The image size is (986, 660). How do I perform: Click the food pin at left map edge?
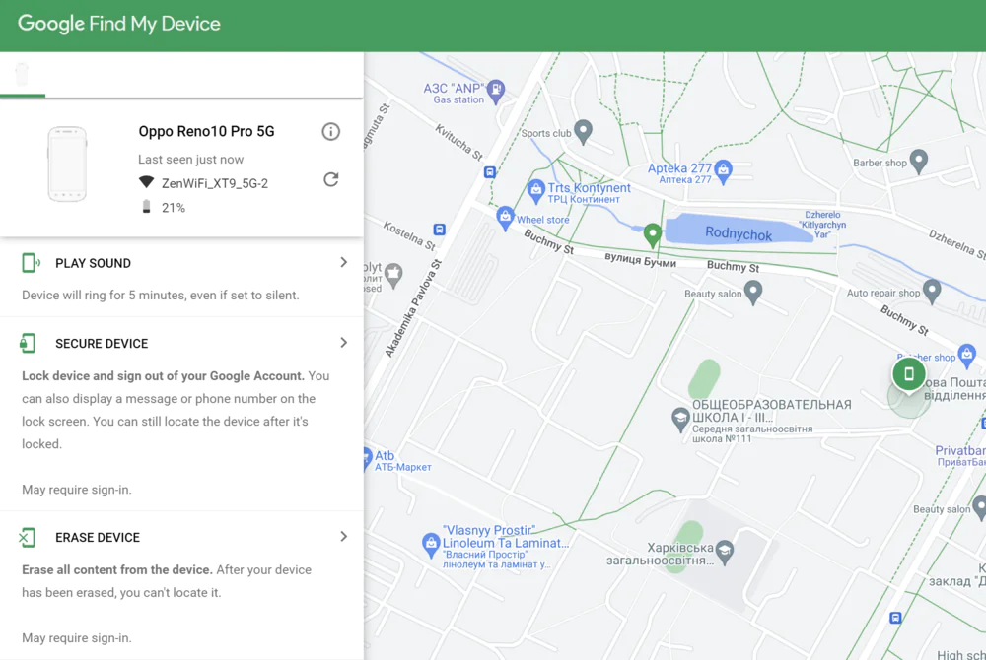click(x=393, y=275)
